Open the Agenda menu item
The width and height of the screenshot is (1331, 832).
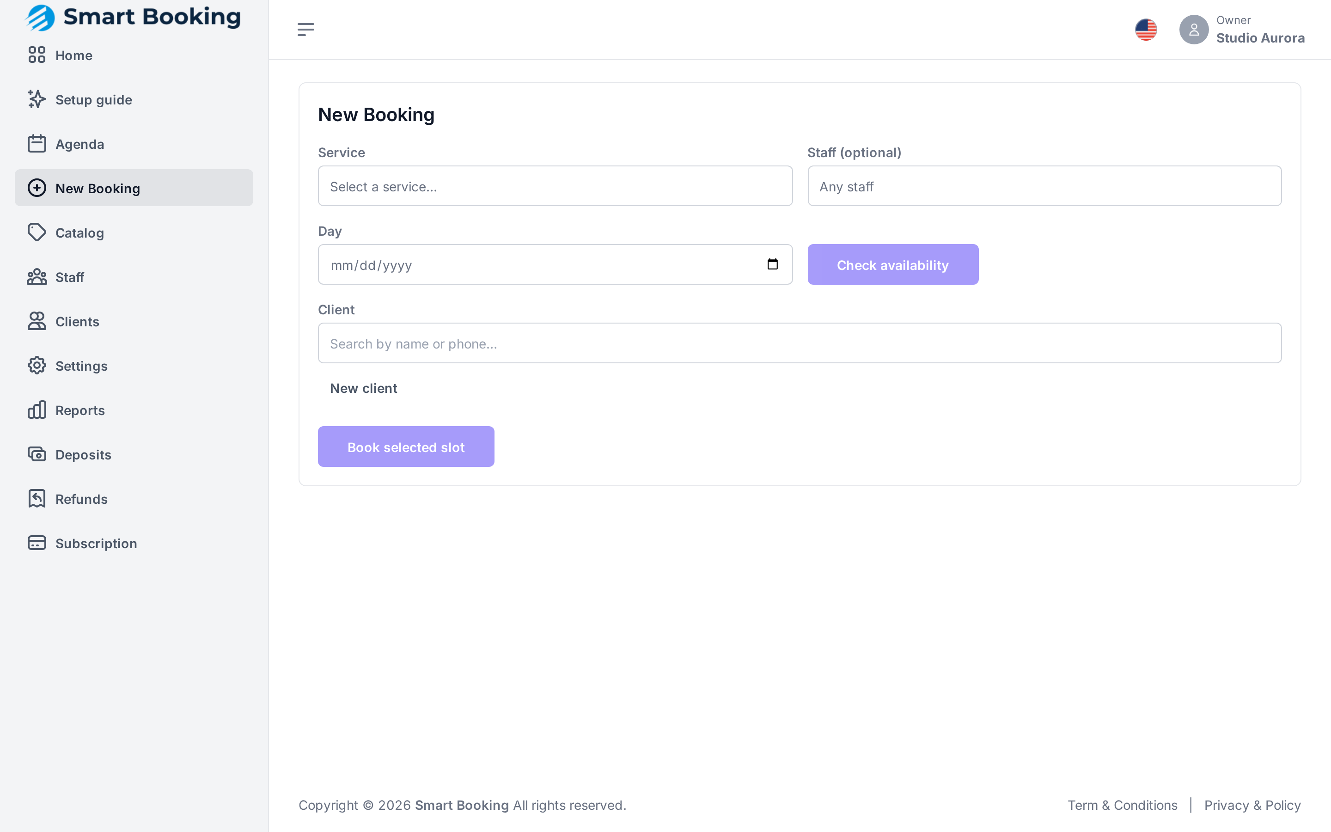click(134, 144)
